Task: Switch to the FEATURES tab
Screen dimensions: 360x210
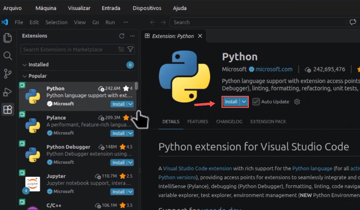Action: pos(198,121)
